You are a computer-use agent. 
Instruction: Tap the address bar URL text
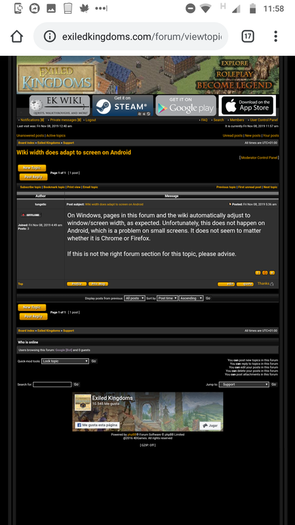point(142,37)
